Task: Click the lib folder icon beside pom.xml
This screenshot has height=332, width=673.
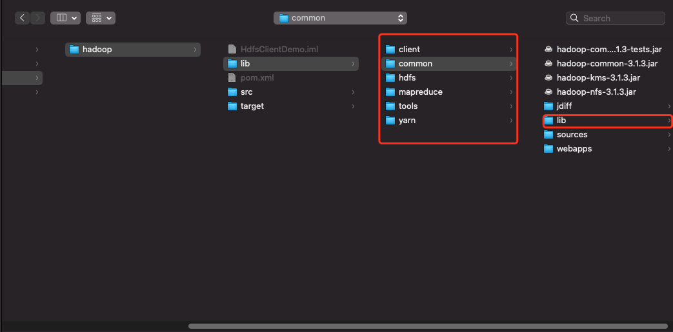Action: (x=232, y=63)
